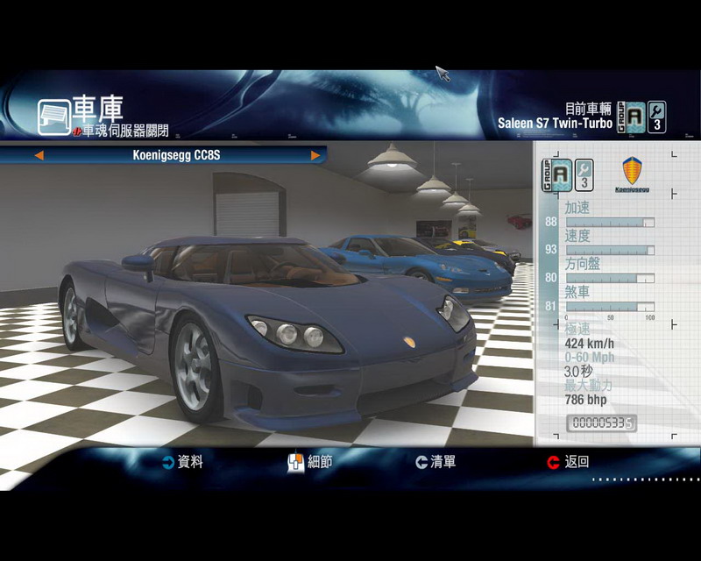Click the Koenigsegg CC8S car name bar

click(x=176, y=156)
